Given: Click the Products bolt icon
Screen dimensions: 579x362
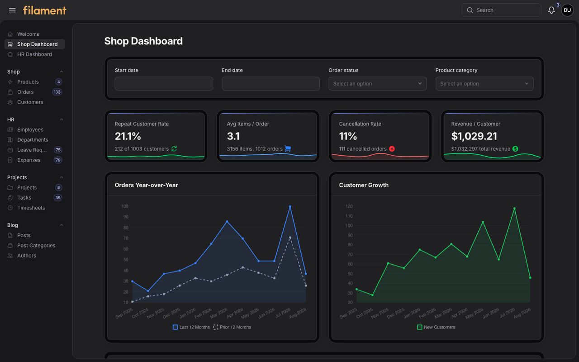Looking at the screenshot, I should (10, 82).
